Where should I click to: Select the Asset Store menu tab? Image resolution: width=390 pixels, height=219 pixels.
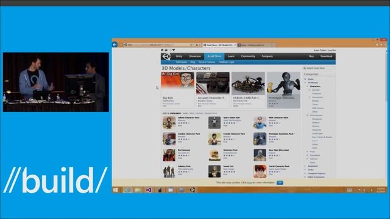point(214,57)
